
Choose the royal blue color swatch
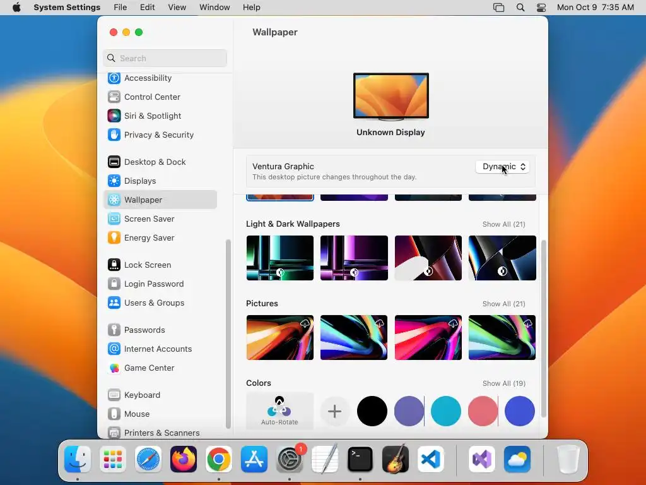click(x=520, y=411)
